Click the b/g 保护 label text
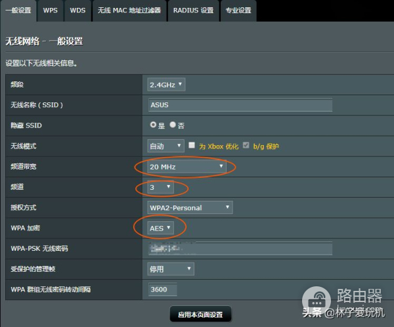 (266, 146)
